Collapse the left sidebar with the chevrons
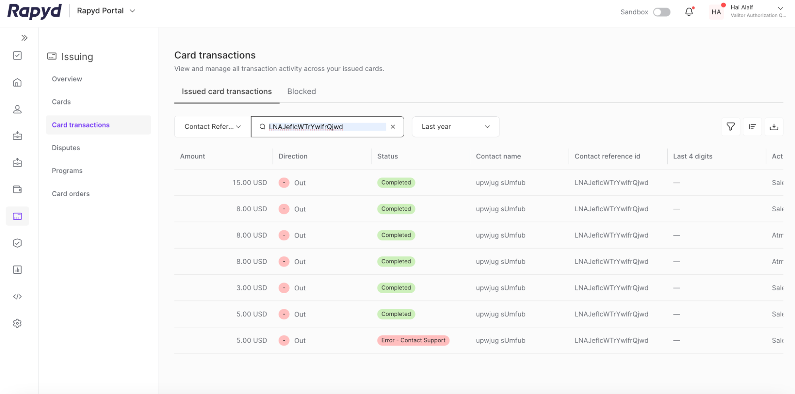Screen dimensions: 795x394 [x=24, y=37]
